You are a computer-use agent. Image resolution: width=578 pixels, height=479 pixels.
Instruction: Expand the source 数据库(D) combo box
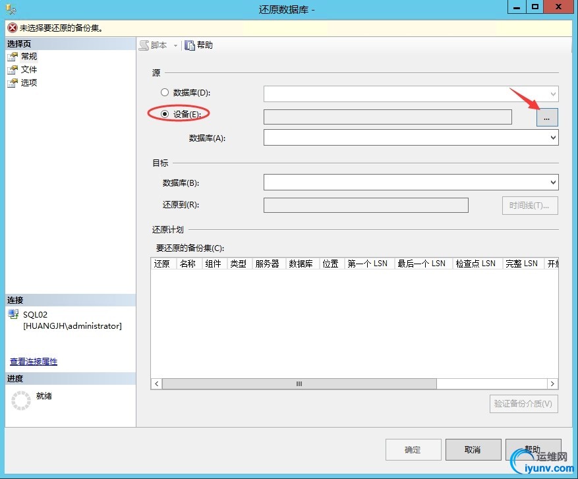(x=553, y=94)
